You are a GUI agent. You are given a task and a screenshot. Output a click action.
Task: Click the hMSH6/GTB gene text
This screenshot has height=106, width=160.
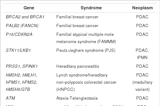(x=18, y=90)
